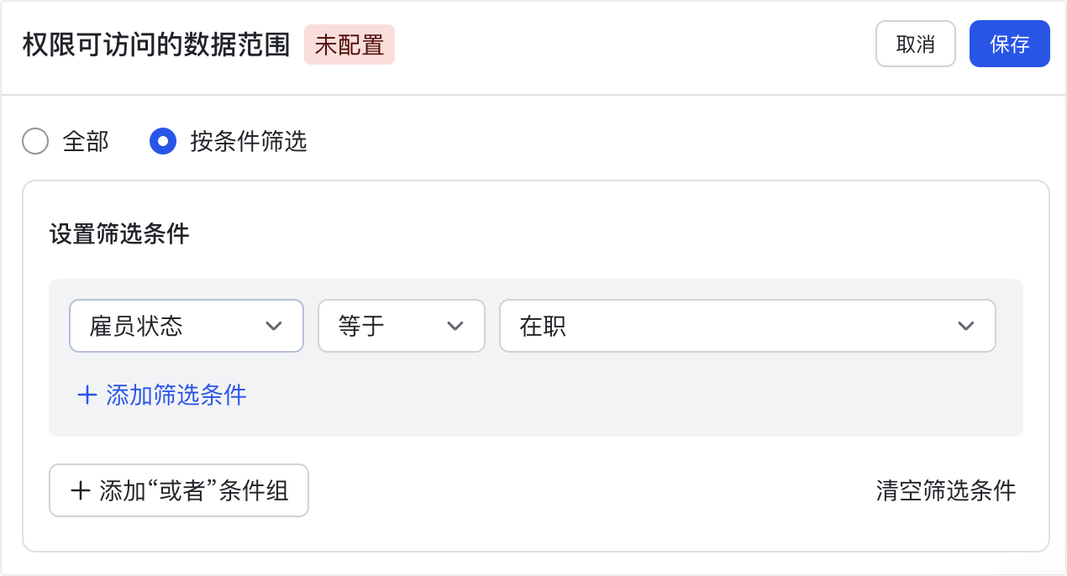Click the 权限可访问的数据范围 title

pyautogui.click(x=156, y=45)
